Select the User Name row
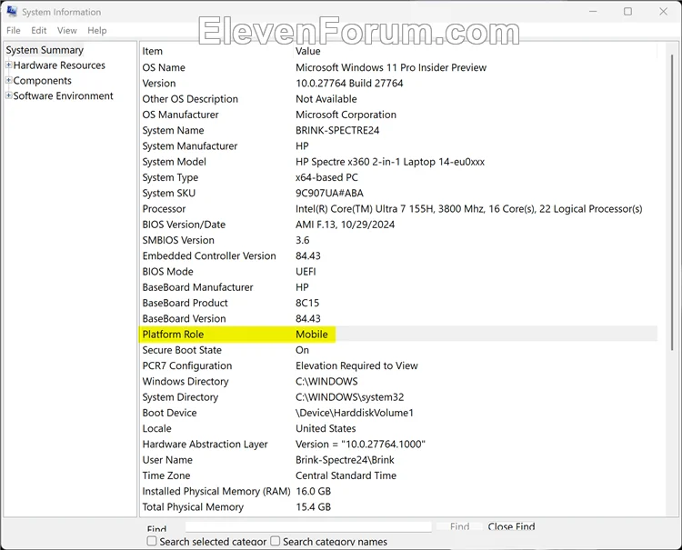This screenshot has height=550, width=682. coord(398,460)
